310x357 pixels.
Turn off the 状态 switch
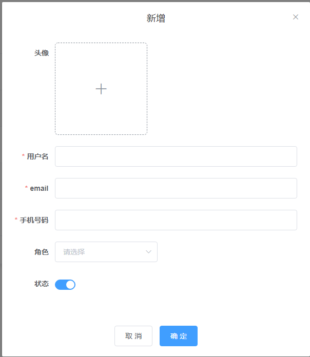pyautogui.click(x=65, y=285)
